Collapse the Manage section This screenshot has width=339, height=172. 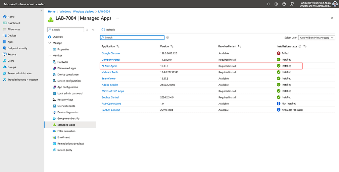pos(50,43)
